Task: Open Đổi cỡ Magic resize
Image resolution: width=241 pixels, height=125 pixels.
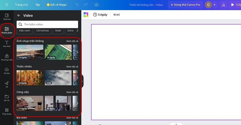Action: click(57, 5)
